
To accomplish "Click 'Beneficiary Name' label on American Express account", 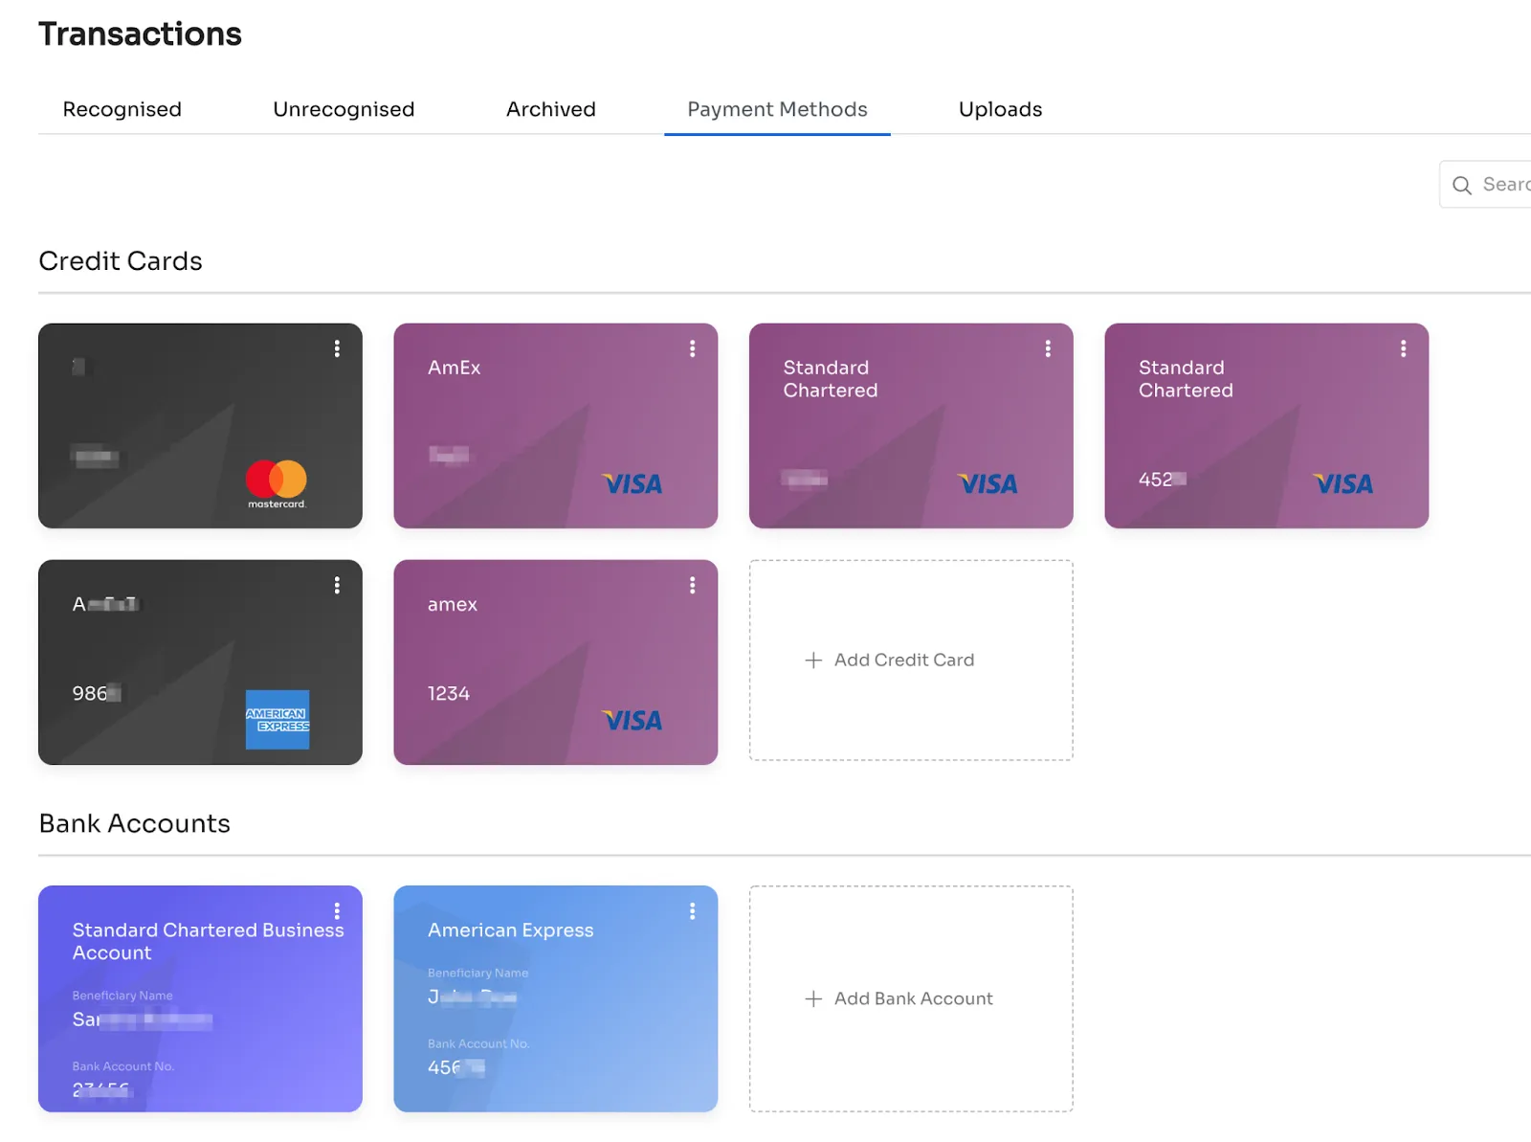I will pyautogui.click(x=477, y=974).
